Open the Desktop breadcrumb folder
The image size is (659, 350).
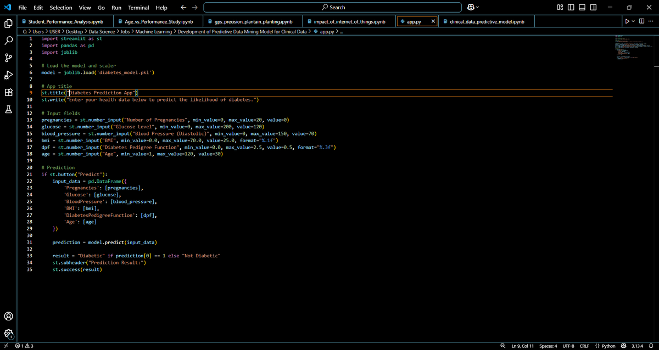pos(74,32)
